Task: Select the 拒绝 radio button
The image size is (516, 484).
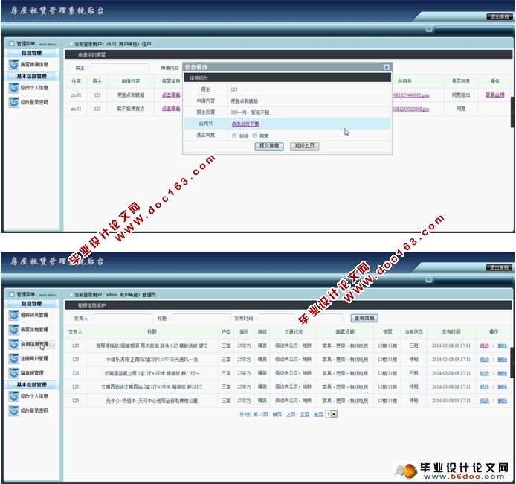Action: [234, 136]
